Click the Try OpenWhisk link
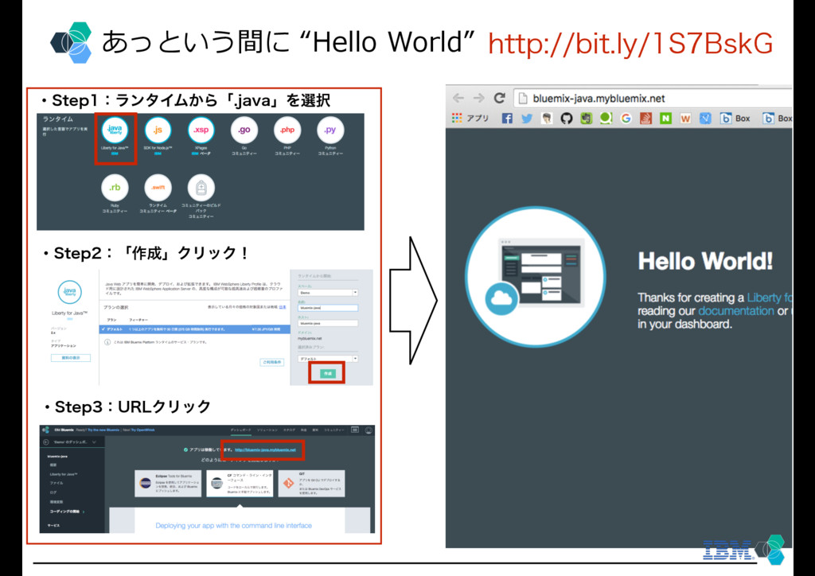Image resolution: width=815 pixels, height=576 pixels. 143,430
